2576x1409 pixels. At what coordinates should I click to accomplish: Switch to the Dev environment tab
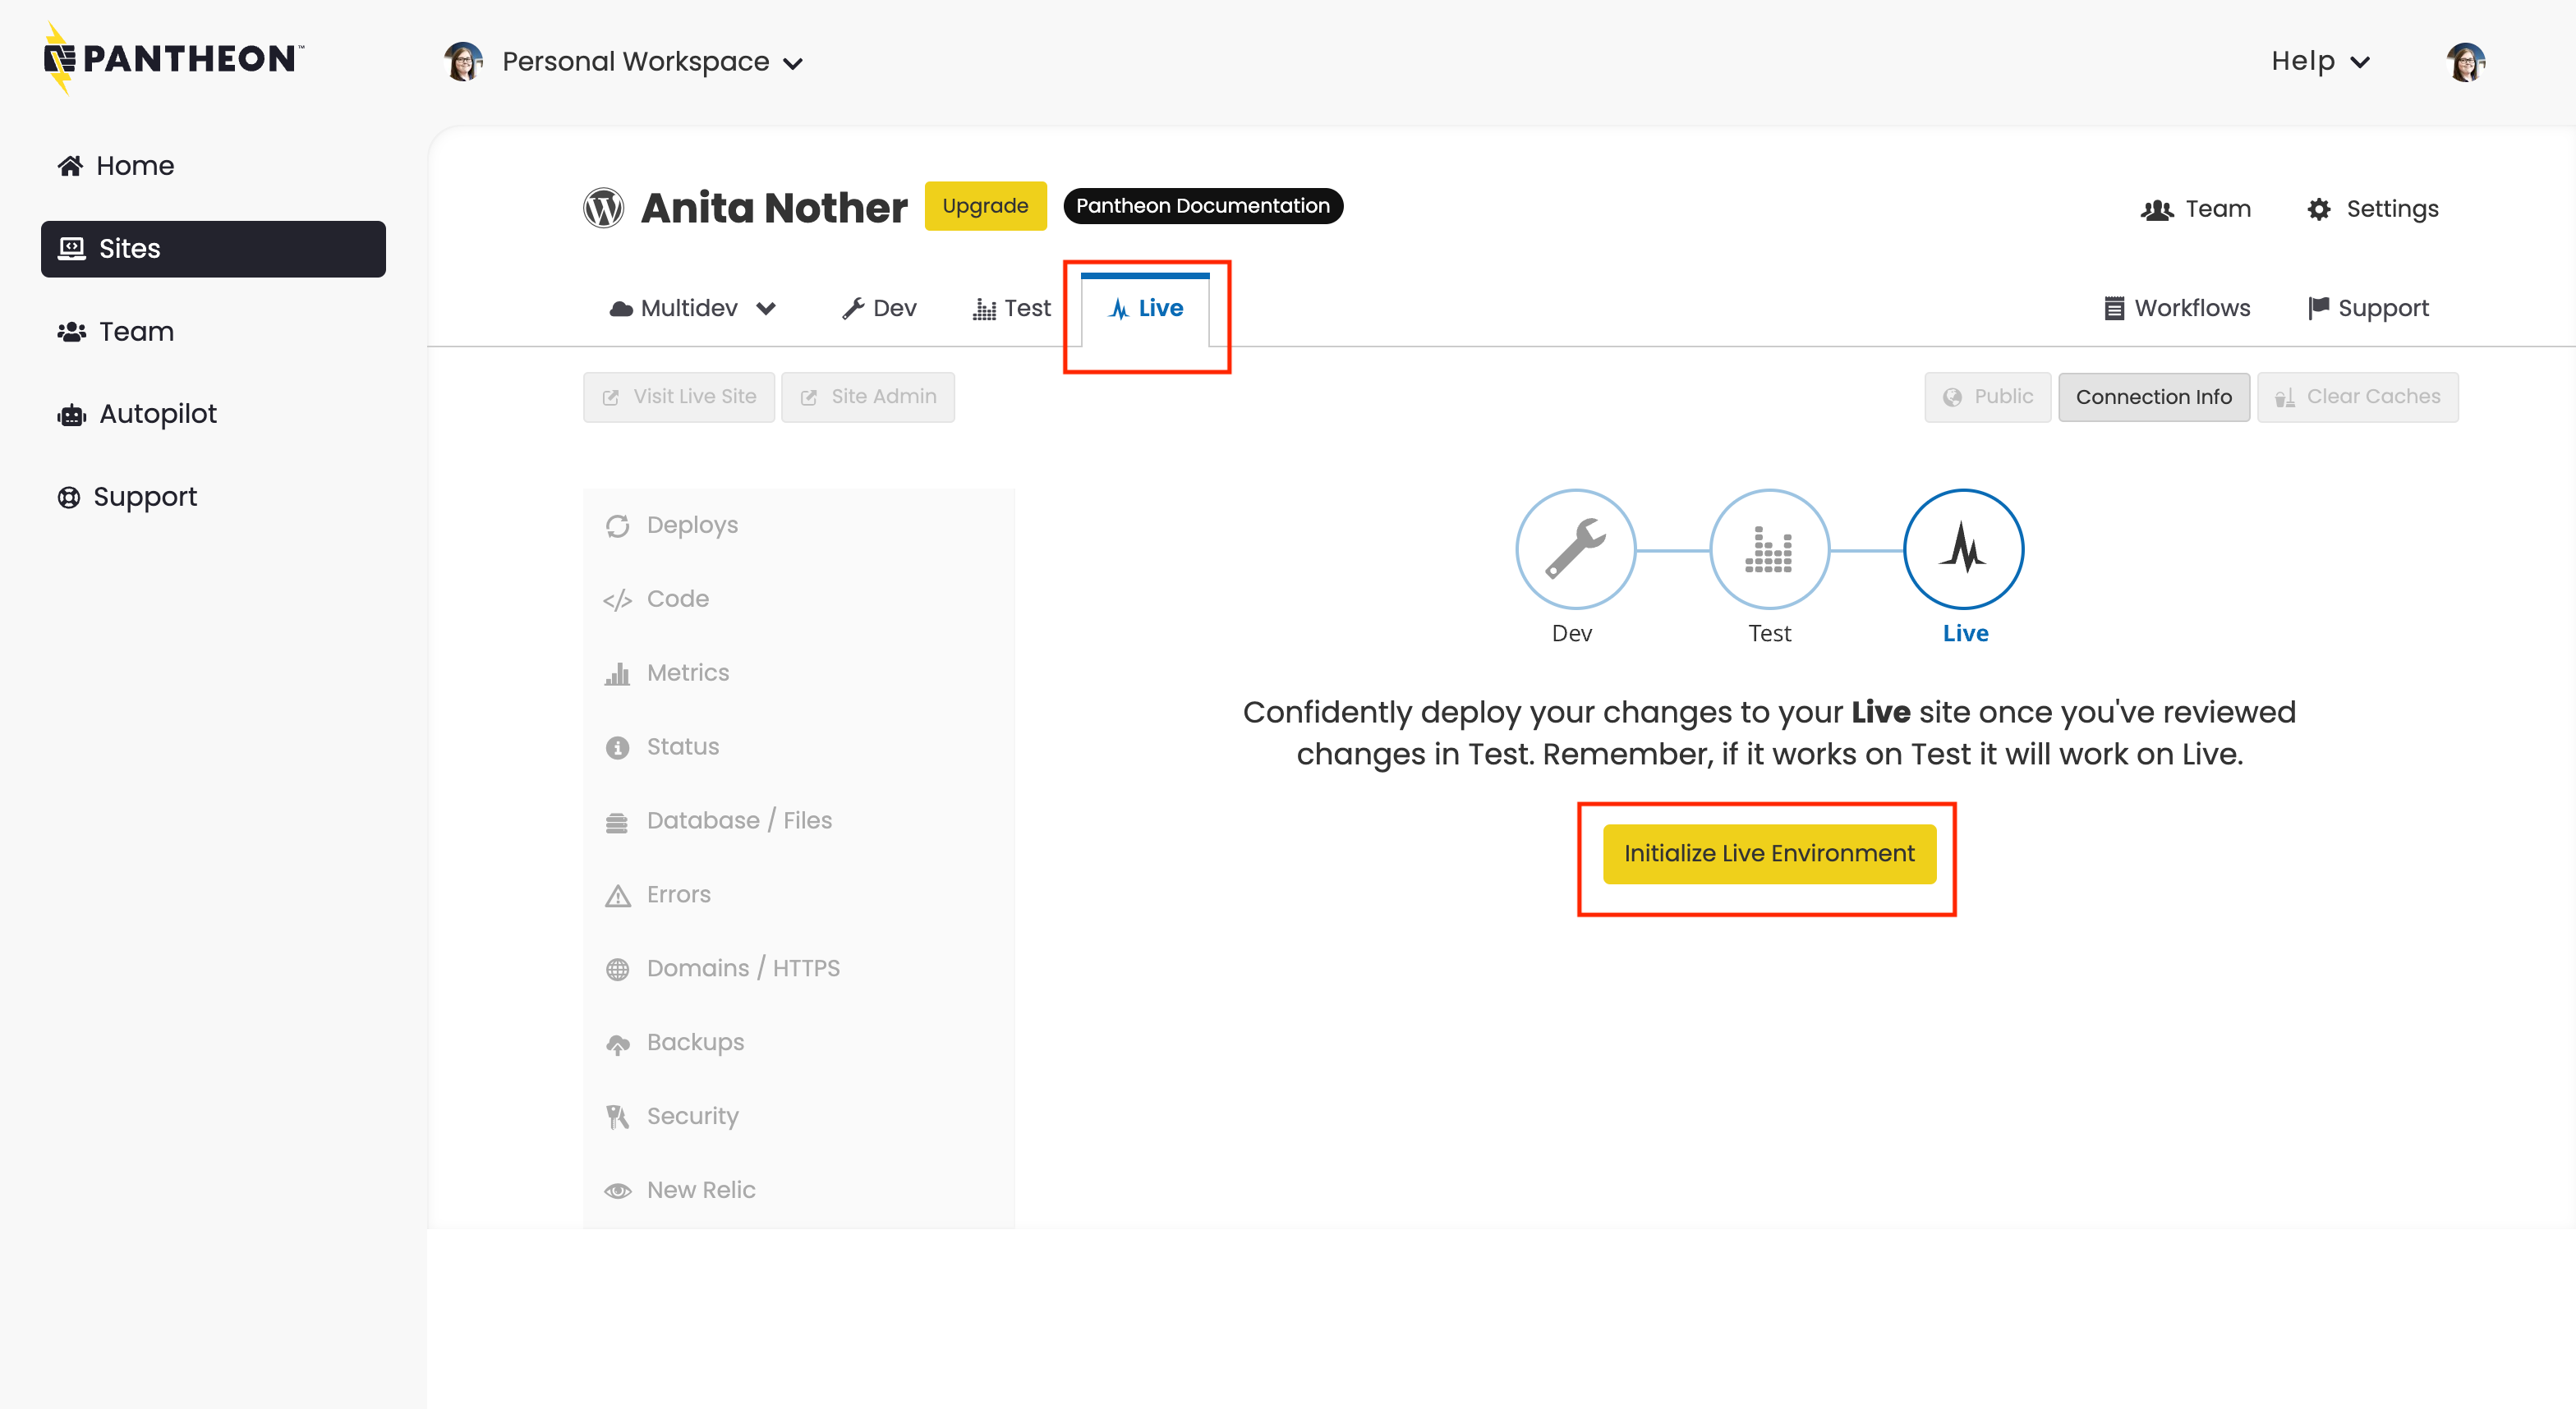(x=879, y=308)
